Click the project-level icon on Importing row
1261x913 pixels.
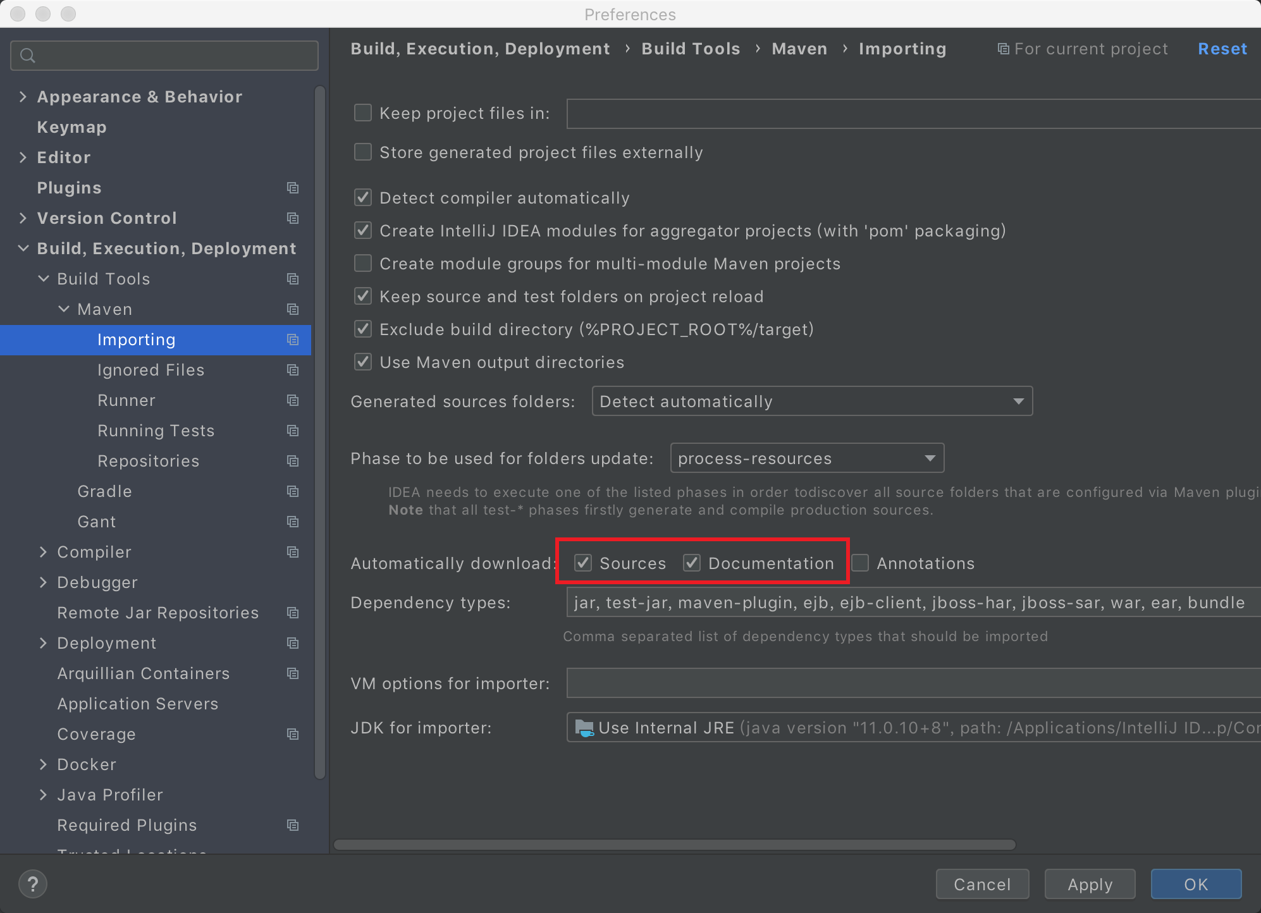(292, 340)
